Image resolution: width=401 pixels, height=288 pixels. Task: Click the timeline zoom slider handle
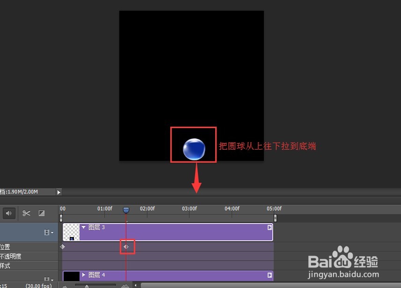tap(87, 286)
